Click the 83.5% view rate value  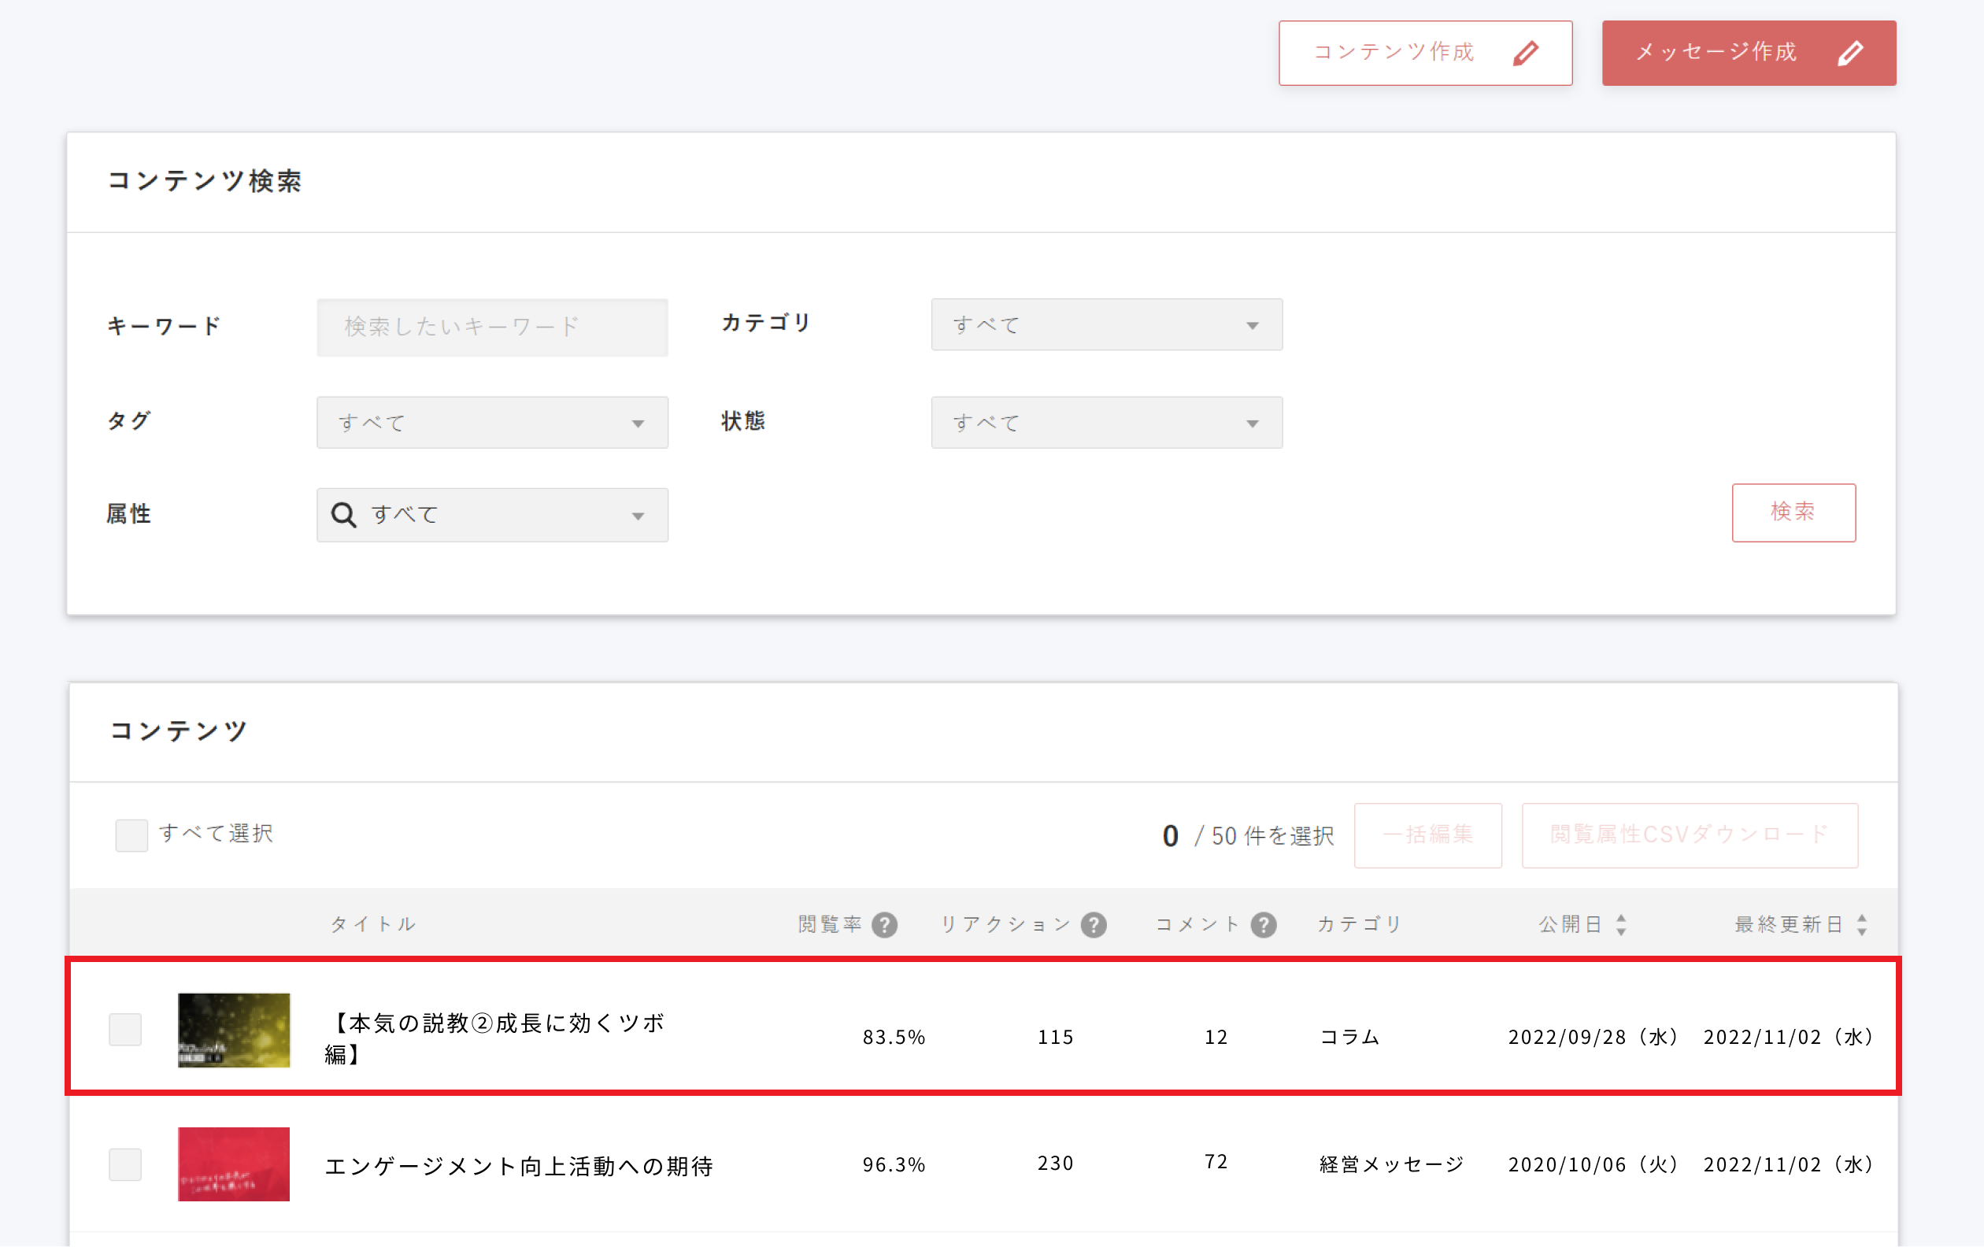click(893, 1037)
